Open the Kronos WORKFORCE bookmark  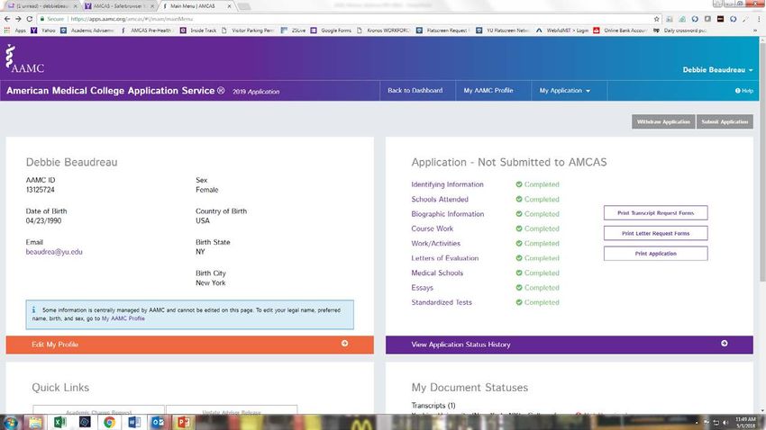point(384,31)
